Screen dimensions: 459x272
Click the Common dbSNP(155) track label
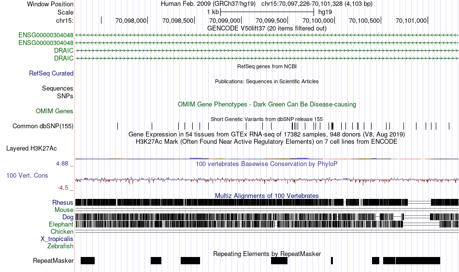click(43, 126)
